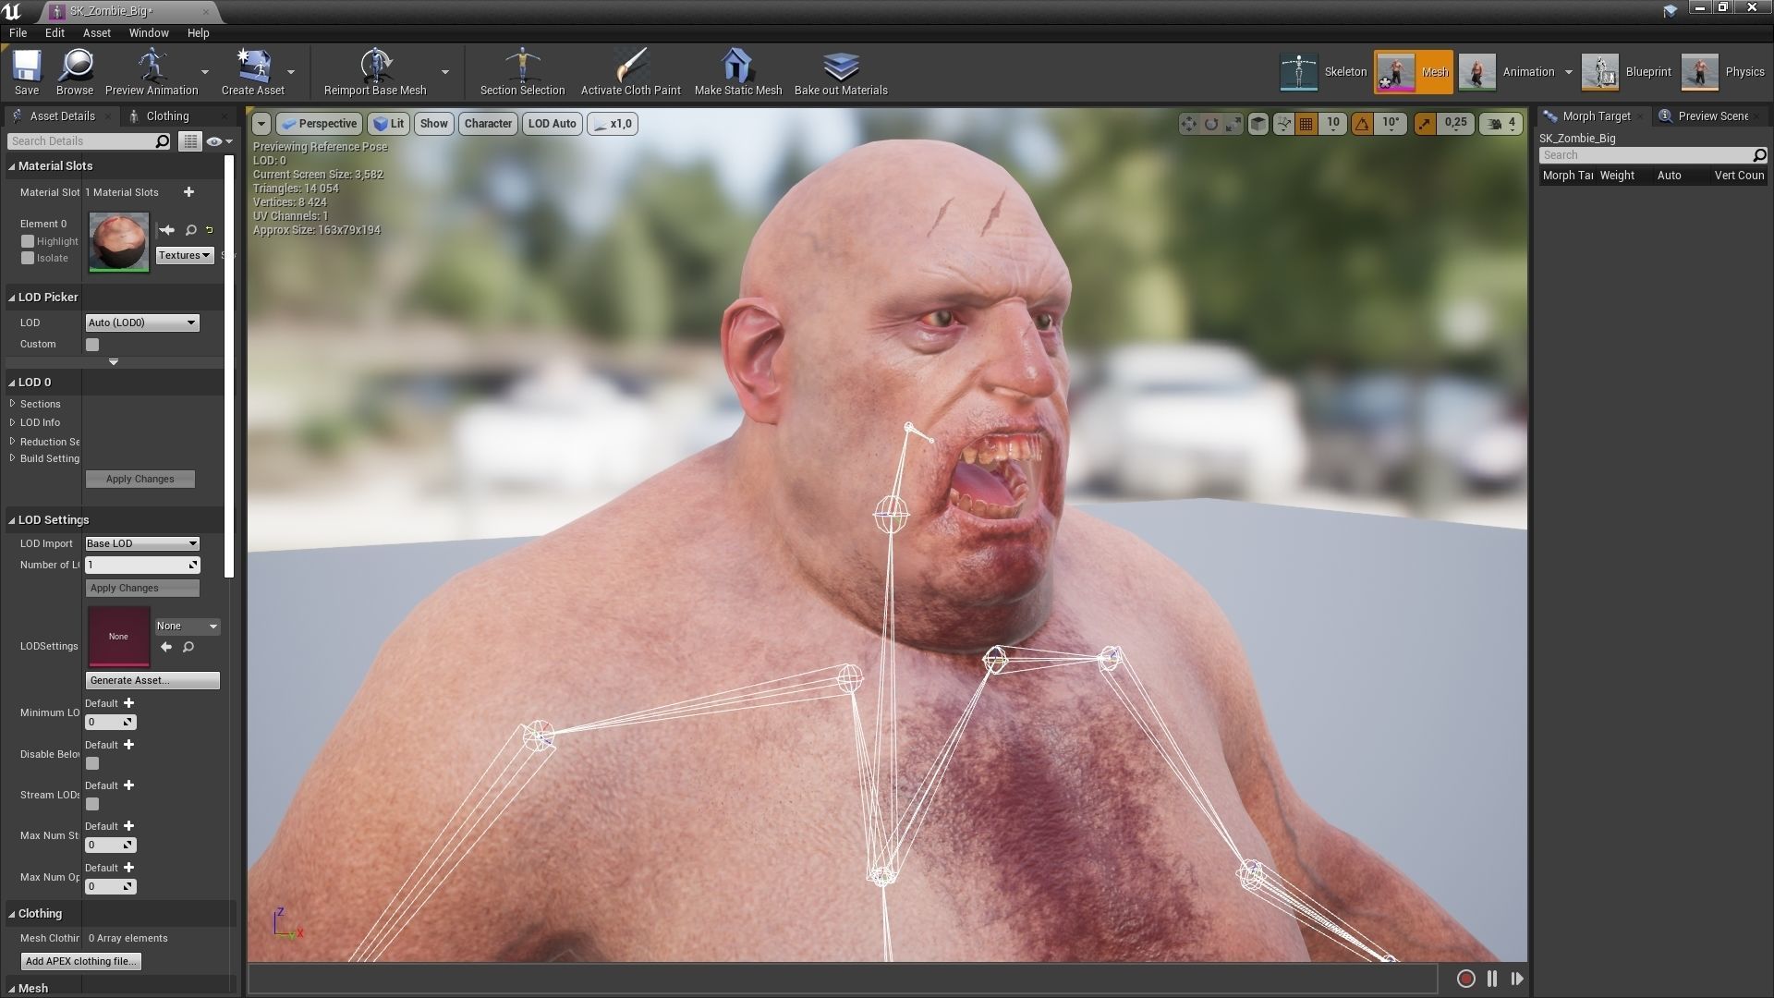Toggle scale snapping in viewport
The width and height of the screenshot is (1774, 998).
coord(1425,124)
